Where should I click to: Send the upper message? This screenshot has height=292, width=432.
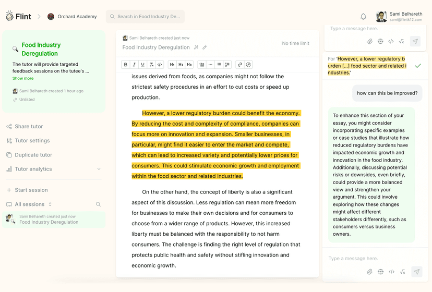[415, 41]
